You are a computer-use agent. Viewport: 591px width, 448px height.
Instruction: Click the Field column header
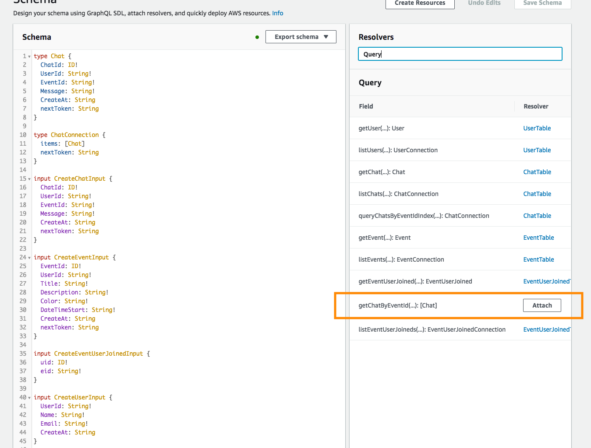click(366, 106)
